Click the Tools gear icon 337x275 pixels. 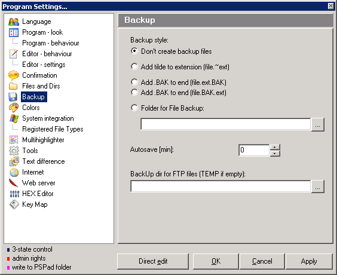14,151
